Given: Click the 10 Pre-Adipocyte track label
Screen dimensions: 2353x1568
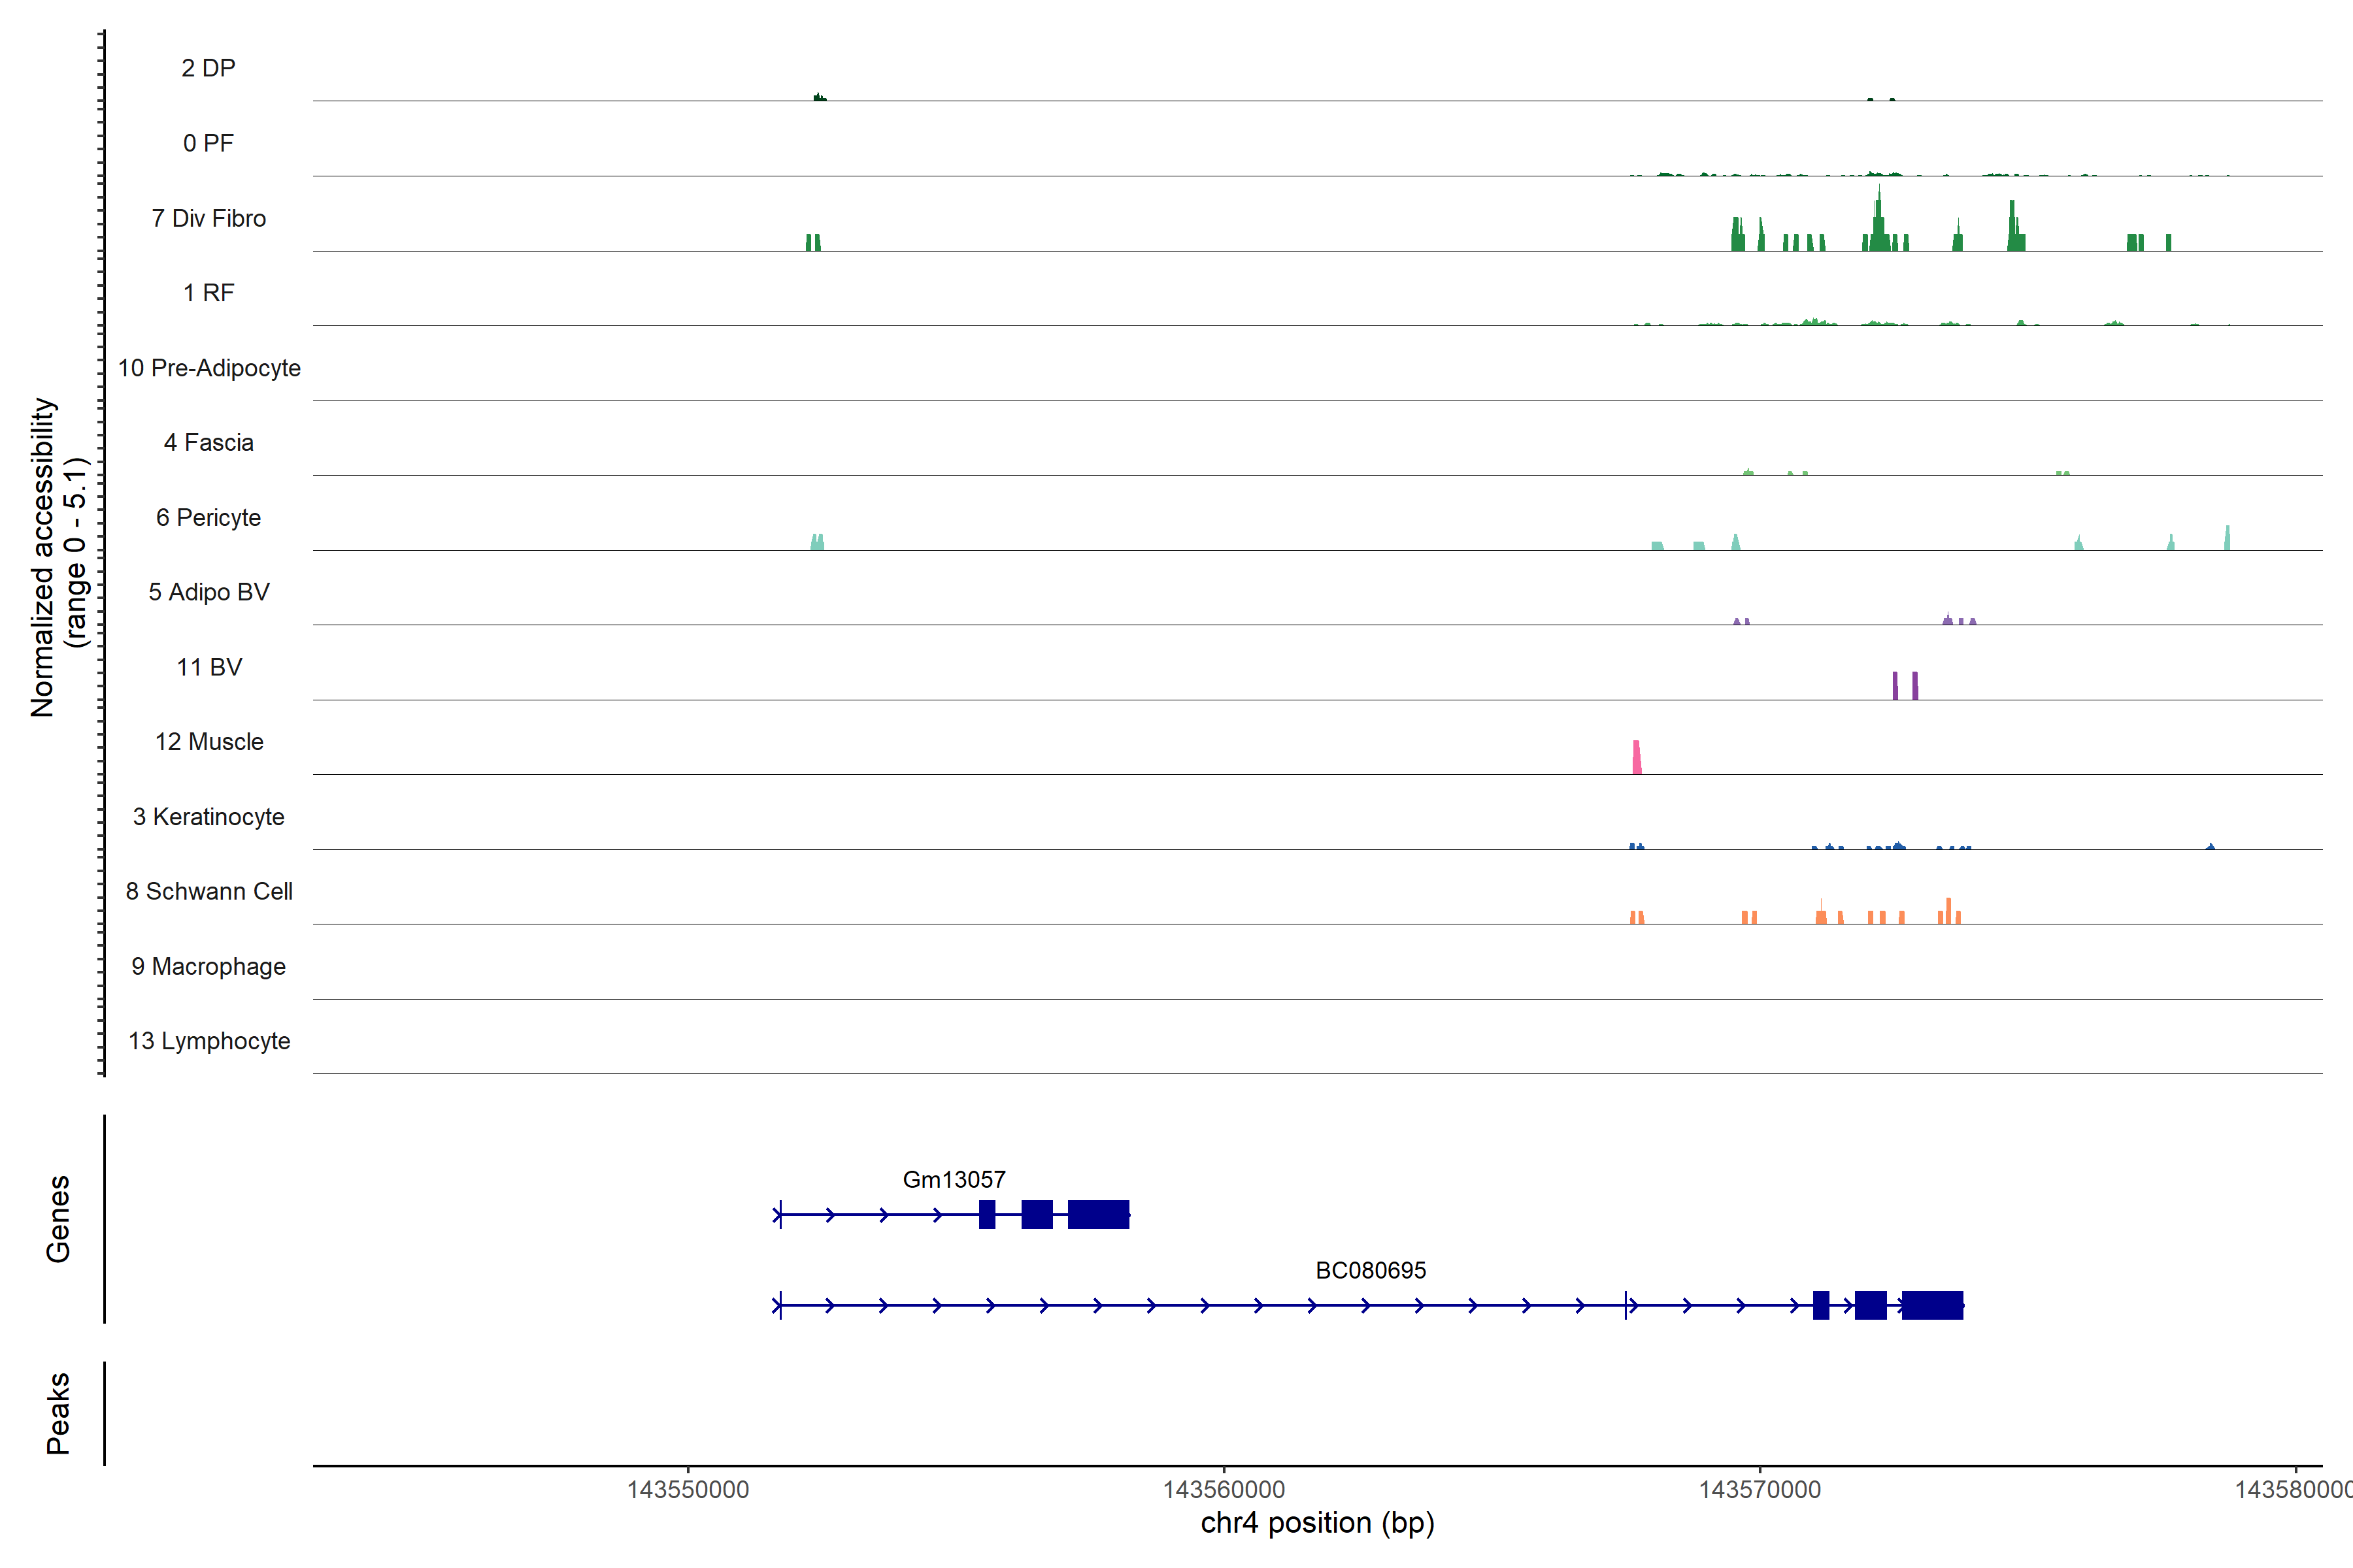Looking at the screenshot, I should (x=208, y=368).
